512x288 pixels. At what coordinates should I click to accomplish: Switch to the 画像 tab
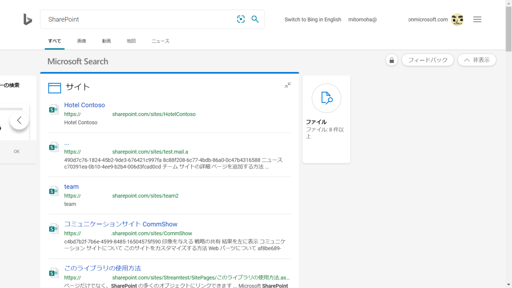pyautogui.click(x=81, y=41)
